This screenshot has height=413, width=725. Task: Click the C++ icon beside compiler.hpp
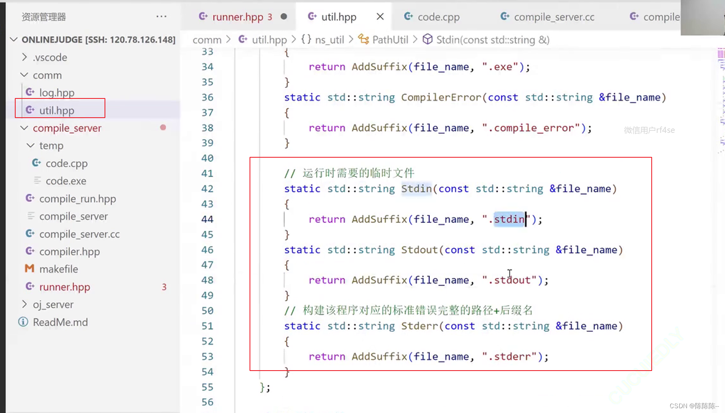tap(30, 251)
